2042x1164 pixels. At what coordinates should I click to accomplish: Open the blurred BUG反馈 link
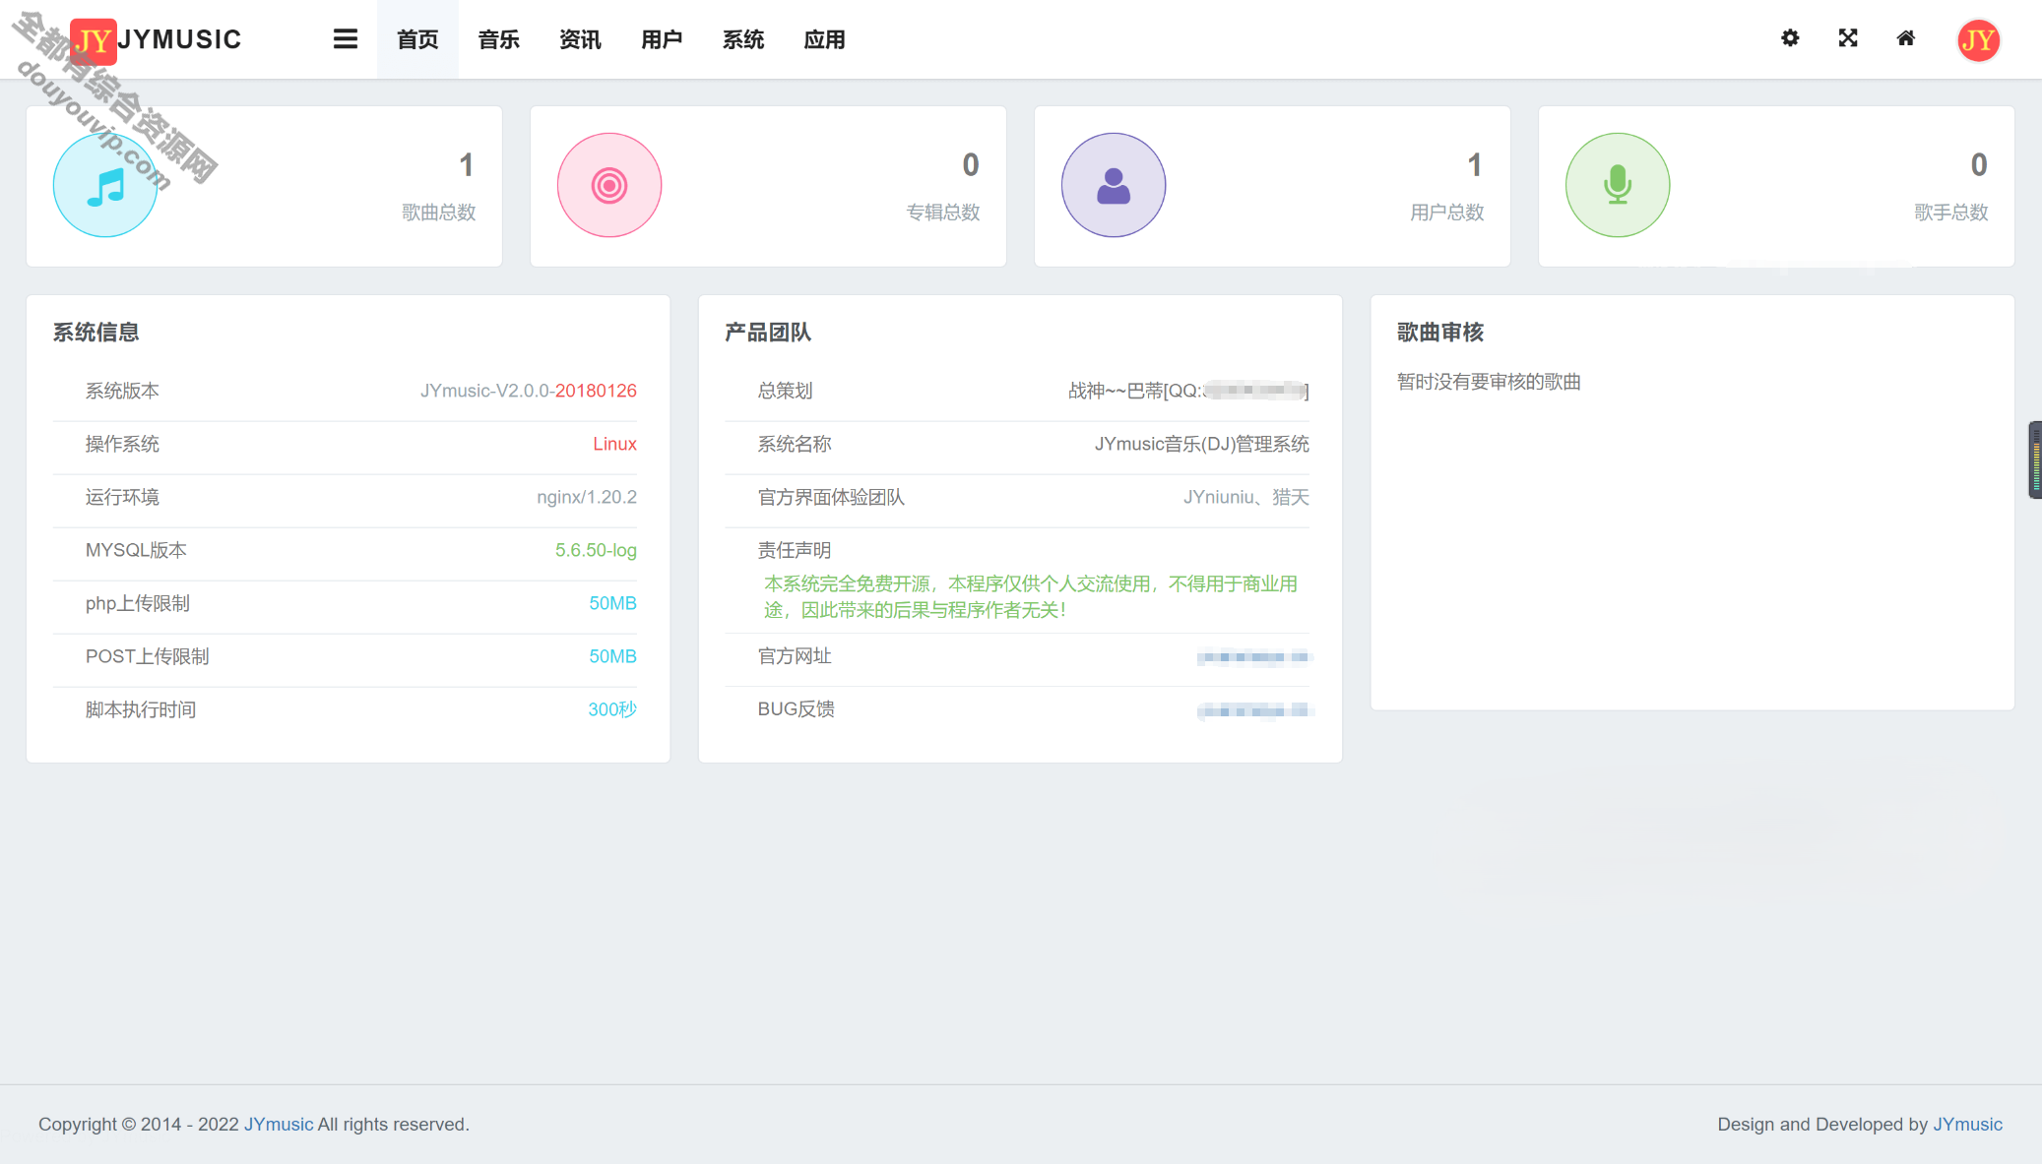click(x=1253, y=709)
